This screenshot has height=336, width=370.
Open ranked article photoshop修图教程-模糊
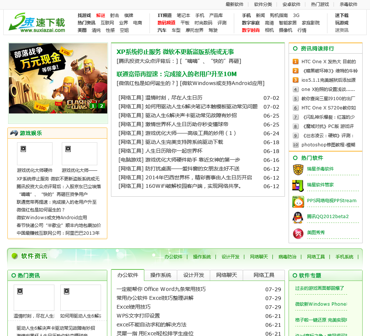328,145
